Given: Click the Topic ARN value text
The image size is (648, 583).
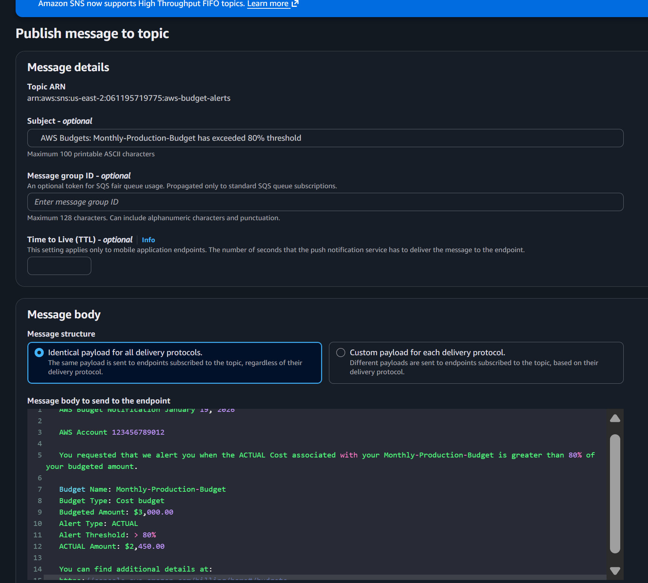Looking at the screenshot, I should (x=129, y=98).
